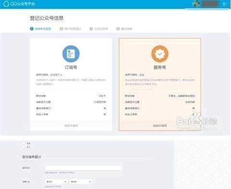Open the user avatar in the header

click(196, 4)
